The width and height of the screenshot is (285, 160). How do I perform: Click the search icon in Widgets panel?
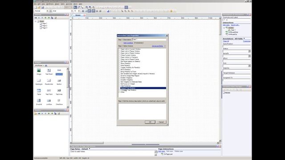click(x=46, y=65)
